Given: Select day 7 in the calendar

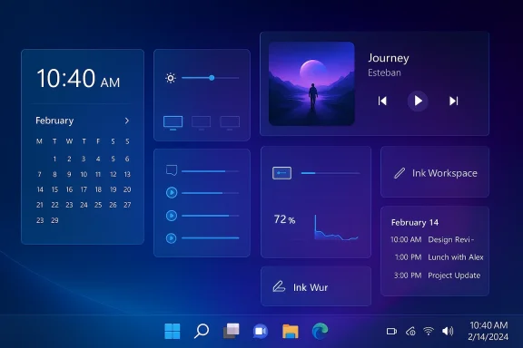Looking at the screenshot, I should (40, 174).
